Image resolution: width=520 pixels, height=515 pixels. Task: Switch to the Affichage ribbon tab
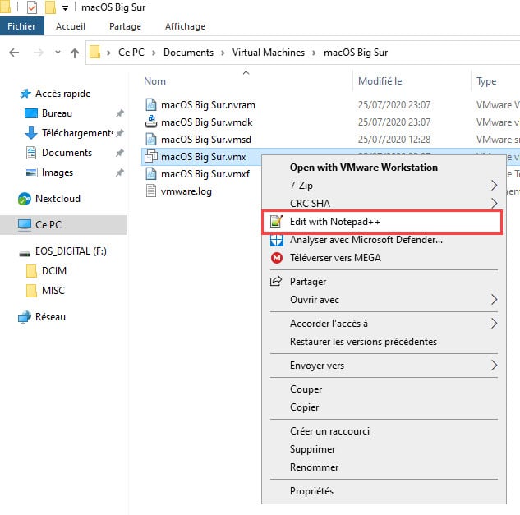[185, 26]
